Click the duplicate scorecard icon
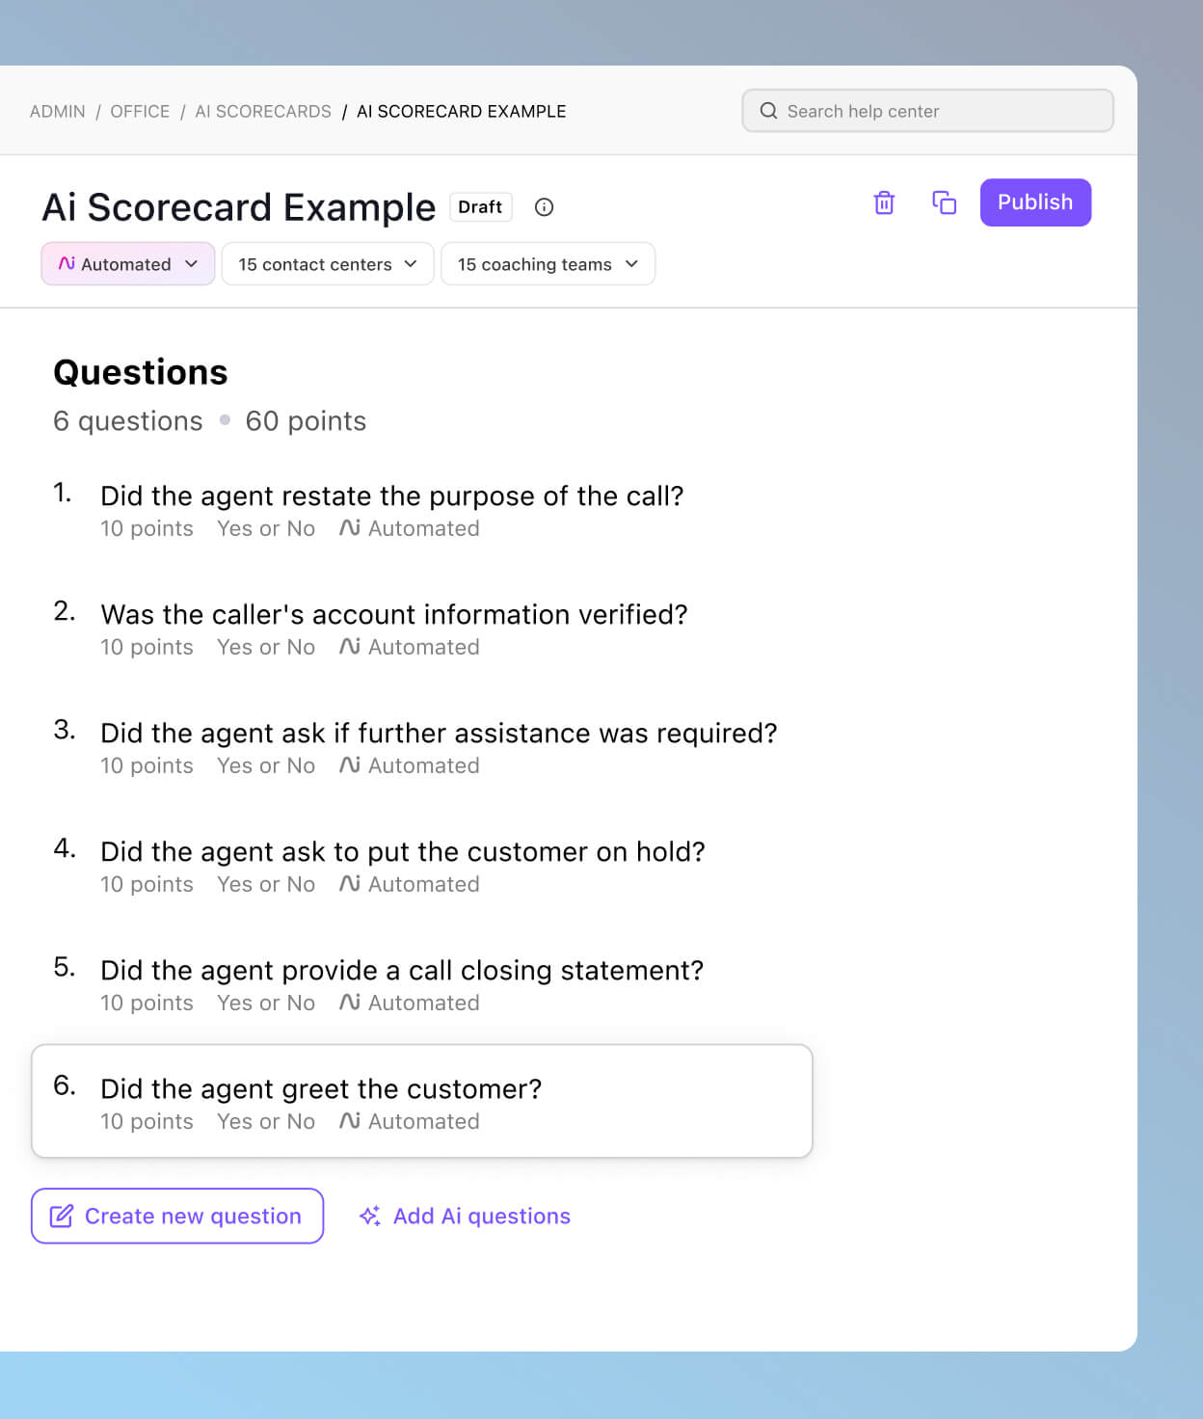This screenshot has width=1203, height=1419. (x=944, y=202)
